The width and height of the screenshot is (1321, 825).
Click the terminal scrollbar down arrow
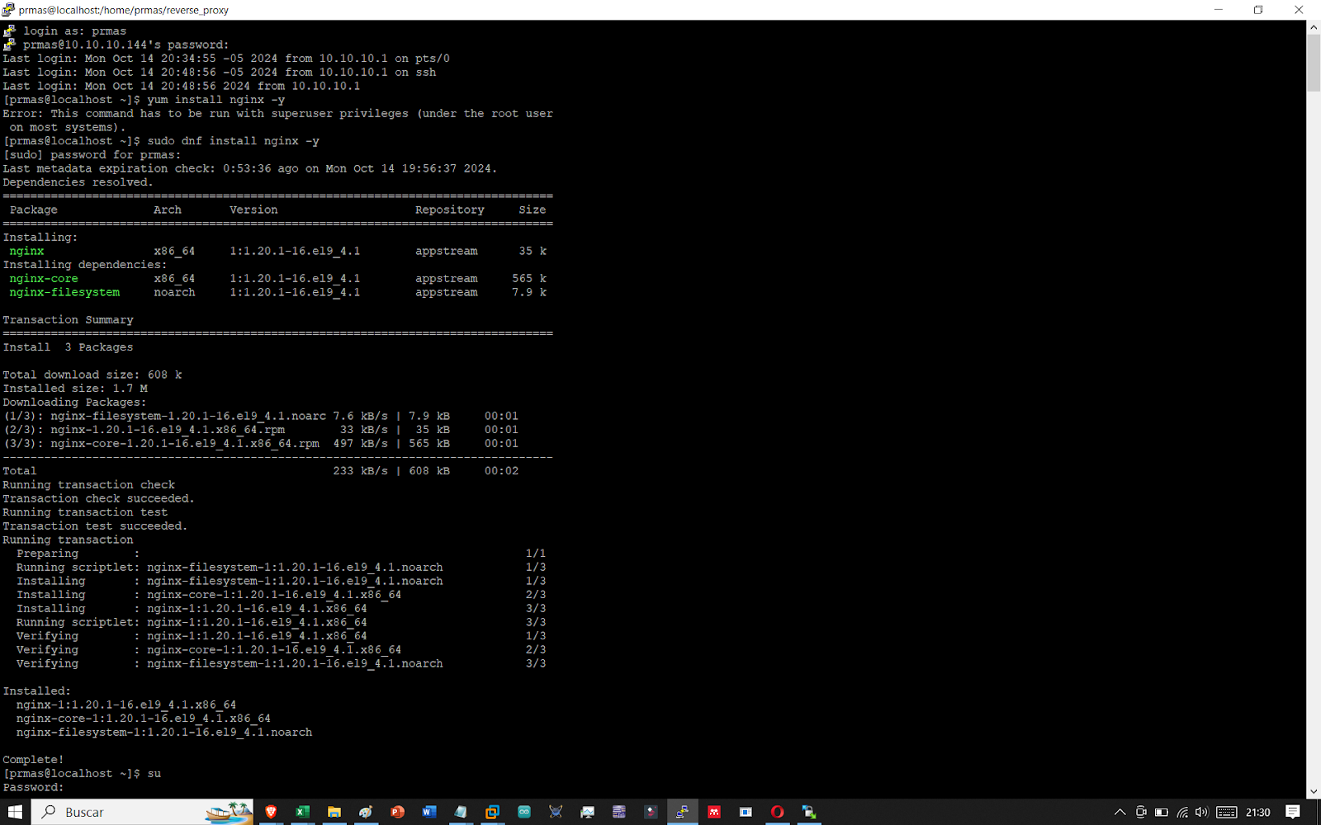point(1314,791)
